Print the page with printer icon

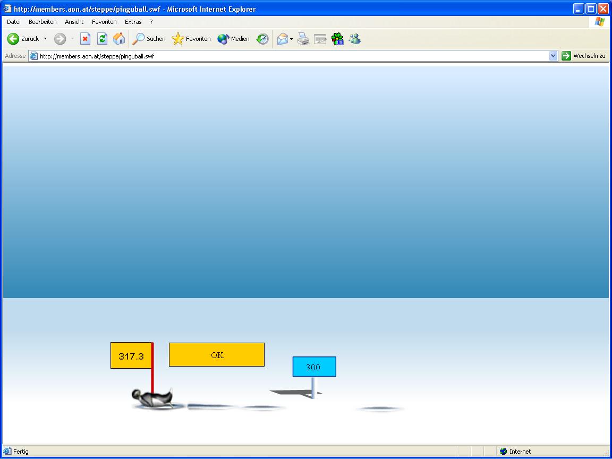pos(303,39)
